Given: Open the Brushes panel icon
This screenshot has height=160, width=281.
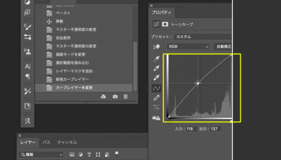Looking at the screenshot, I should pos(27,37).
